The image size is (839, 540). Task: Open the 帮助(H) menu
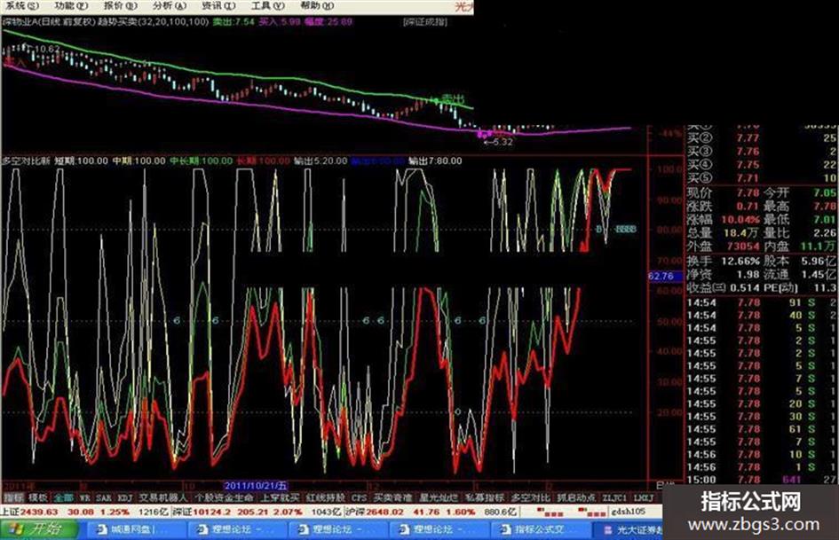pyautogui.click(x=317, y=6)
